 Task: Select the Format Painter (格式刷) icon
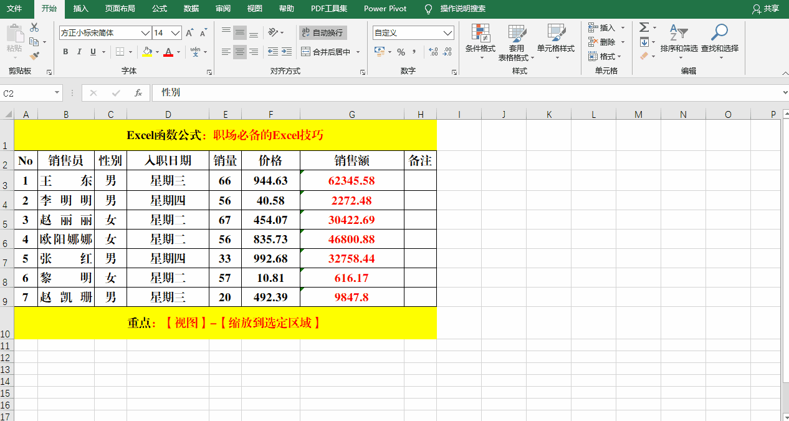(x=36, y=56)
